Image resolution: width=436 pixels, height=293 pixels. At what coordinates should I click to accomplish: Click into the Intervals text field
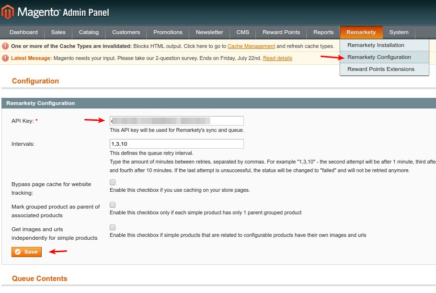tap(177, 144)
